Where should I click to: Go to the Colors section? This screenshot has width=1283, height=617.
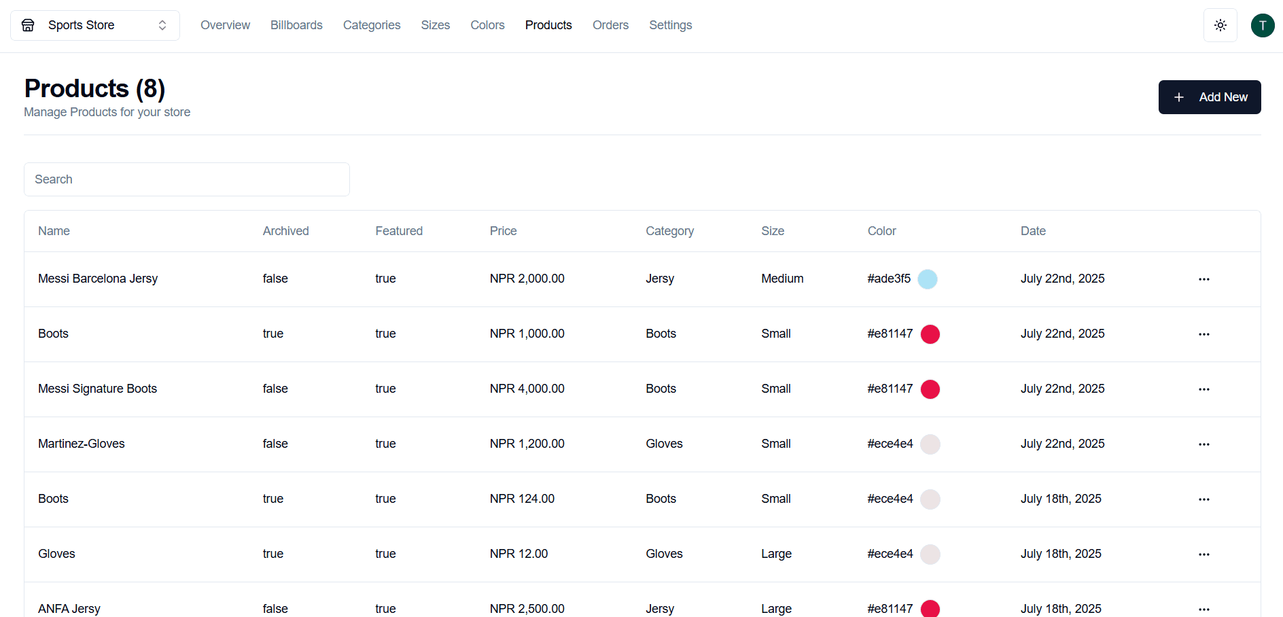pyautogui.click(x=487, y=25)
